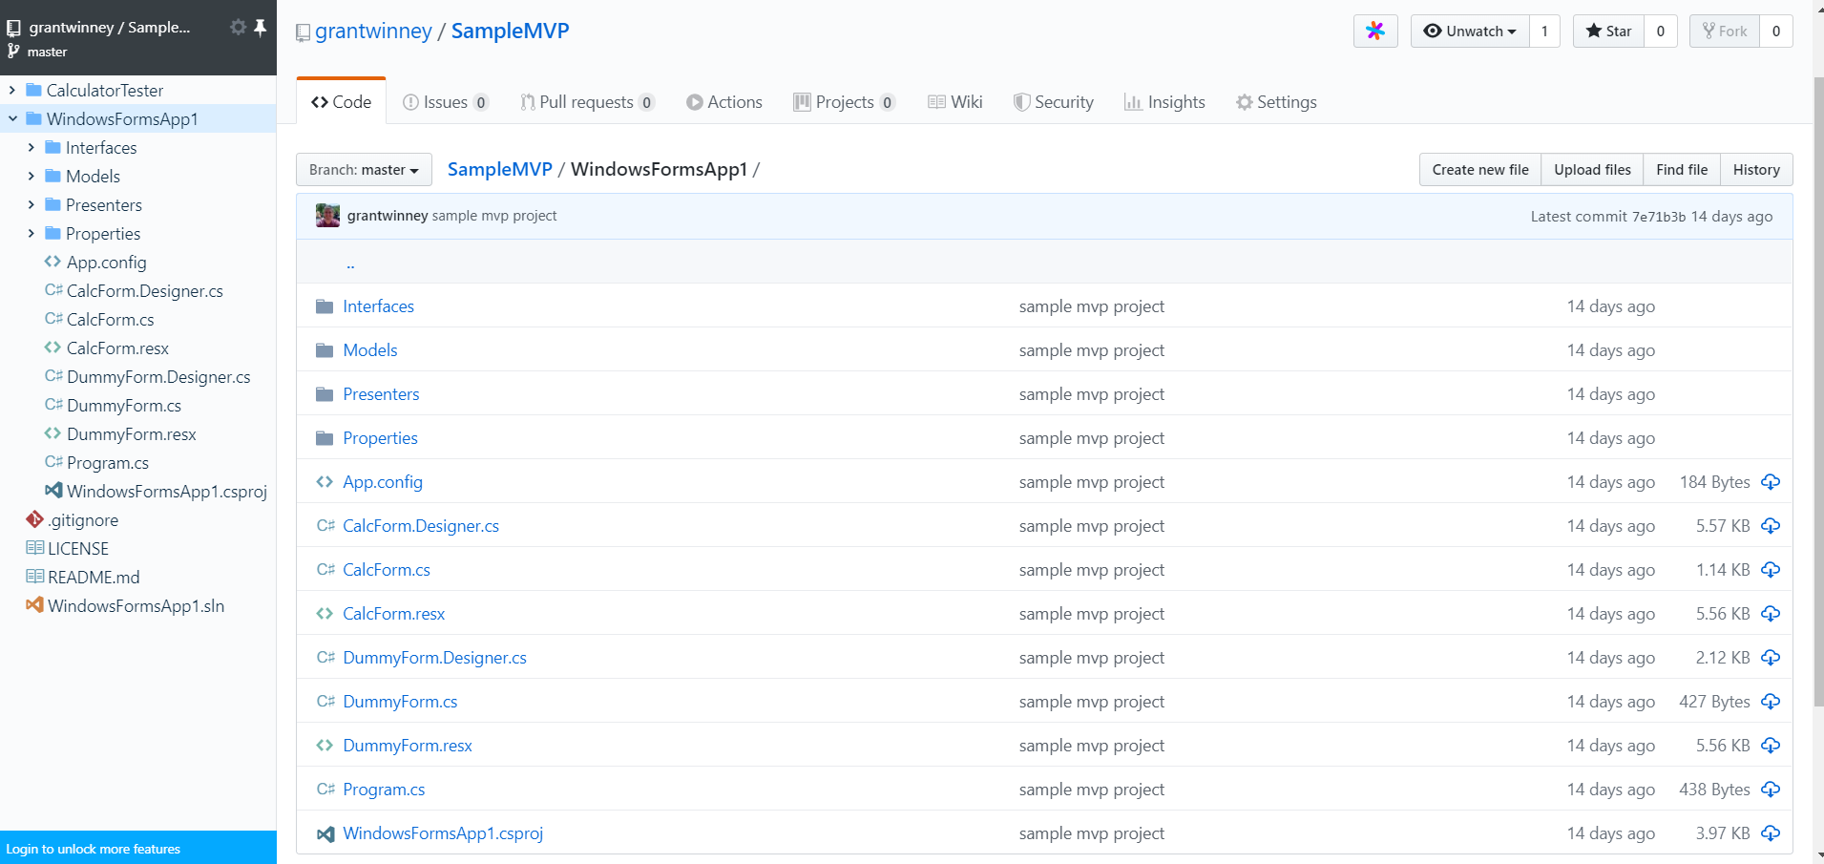Star the SampleMVP repository

1608,32
